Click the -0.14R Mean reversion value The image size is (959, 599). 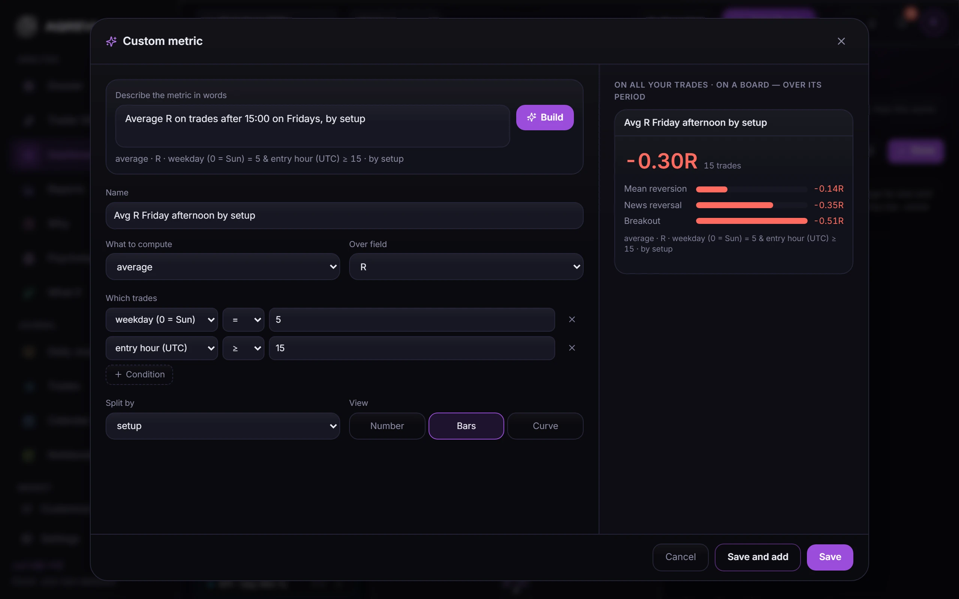click(x=829, y=189)
